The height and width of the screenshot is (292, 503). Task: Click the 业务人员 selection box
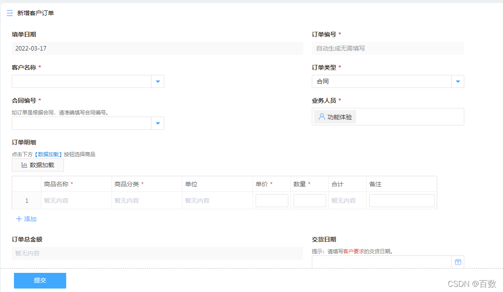click(388, 117)
